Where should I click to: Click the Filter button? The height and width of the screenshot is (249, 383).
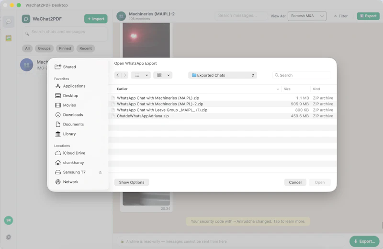coord(341,16)
